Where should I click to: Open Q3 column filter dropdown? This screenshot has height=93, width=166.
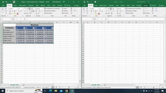(x=43, y=28)
